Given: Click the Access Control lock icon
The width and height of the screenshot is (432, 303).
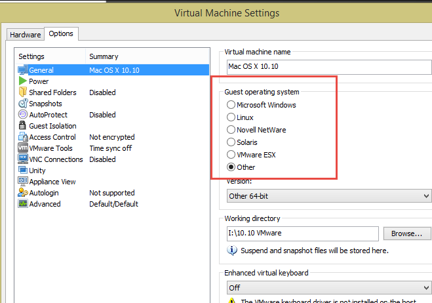Looking at the screenshot, I should click(23, 137).
